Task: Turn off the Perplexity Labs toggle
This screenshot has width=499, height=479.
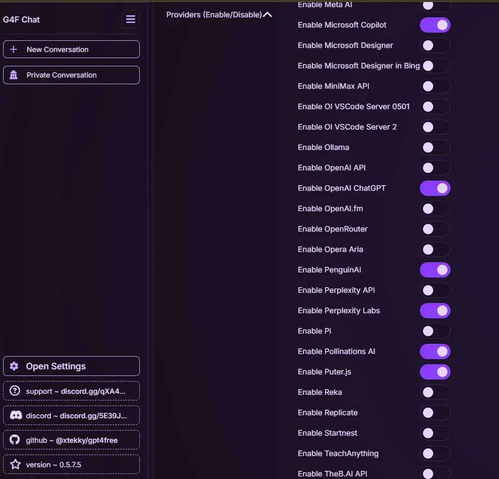Action: [x=435, y=311]
